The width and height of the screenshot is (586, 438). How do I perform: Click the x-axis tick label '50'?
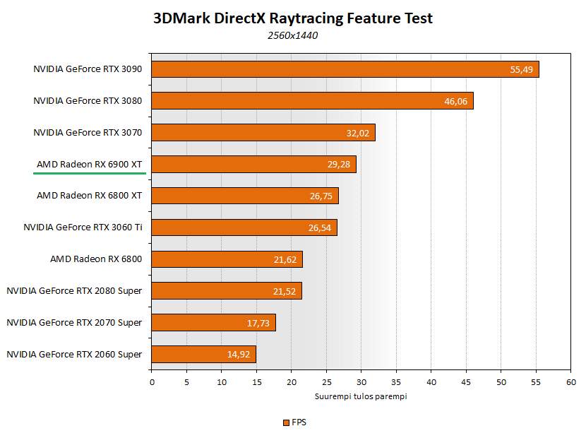(x=501, y=382)
